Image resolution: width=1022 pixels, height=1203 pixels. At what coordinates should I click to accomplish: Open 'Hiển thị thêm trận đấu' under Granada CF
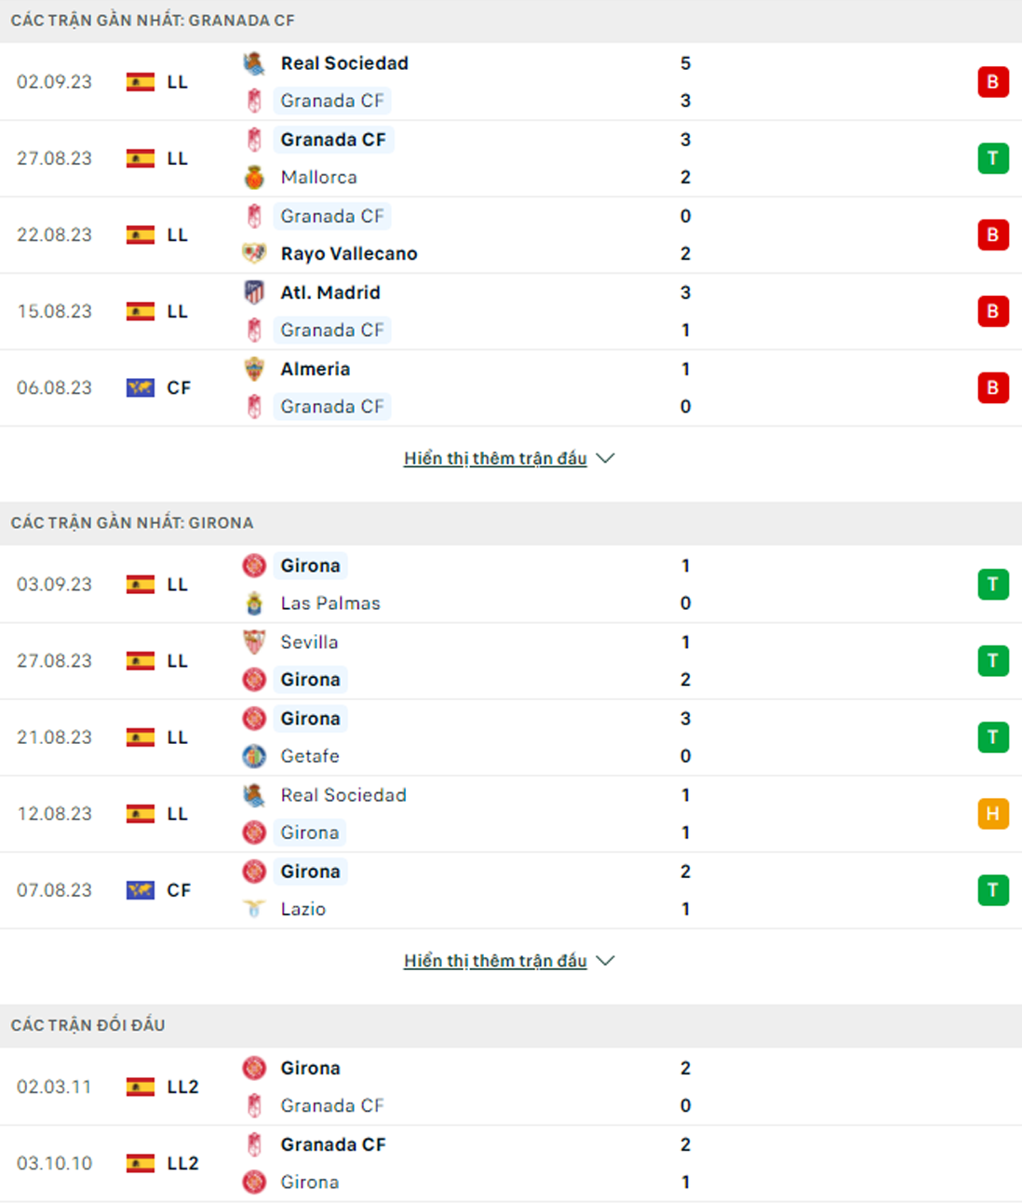(495, 458)
